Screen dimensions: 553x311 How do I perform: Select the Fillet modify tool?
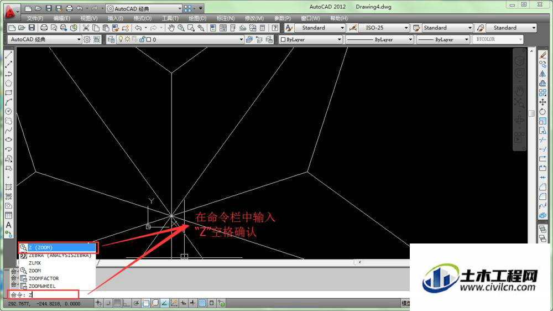click(543, 196)
